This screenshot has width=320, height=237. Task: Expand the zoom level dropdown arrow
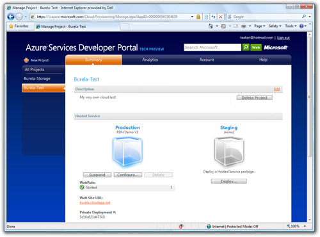point(305,226)
